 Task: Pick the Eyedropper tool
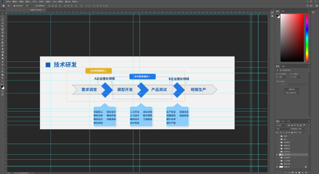click(x=2, y=33)
